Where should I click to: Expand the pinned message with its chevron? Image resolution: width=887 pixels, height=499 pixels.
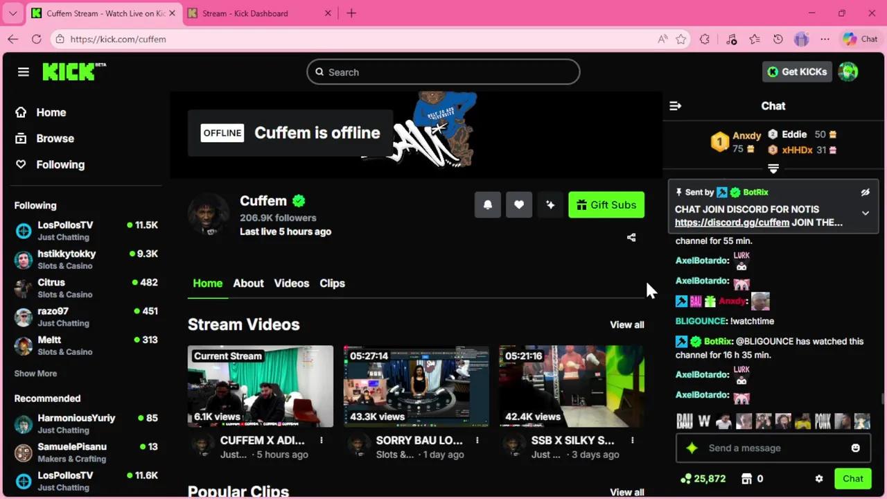click(x=865, y=213)
